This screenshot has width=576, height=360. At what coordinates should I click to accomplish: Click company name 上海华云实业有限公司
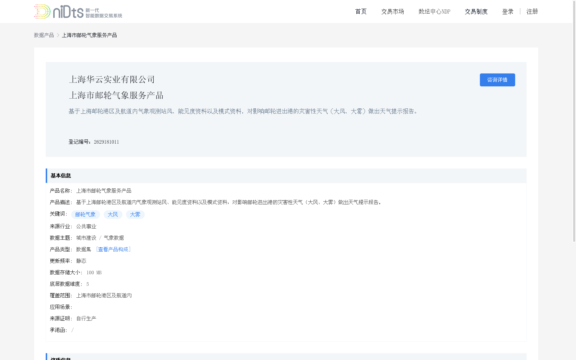112,80
